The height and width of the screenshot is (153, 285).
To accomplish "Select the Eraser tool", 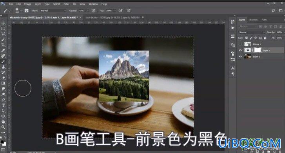I will click(3, 78).
